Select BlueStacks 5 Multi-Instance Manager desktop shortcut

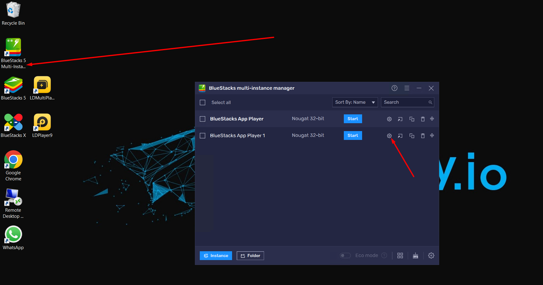[13, 54]
